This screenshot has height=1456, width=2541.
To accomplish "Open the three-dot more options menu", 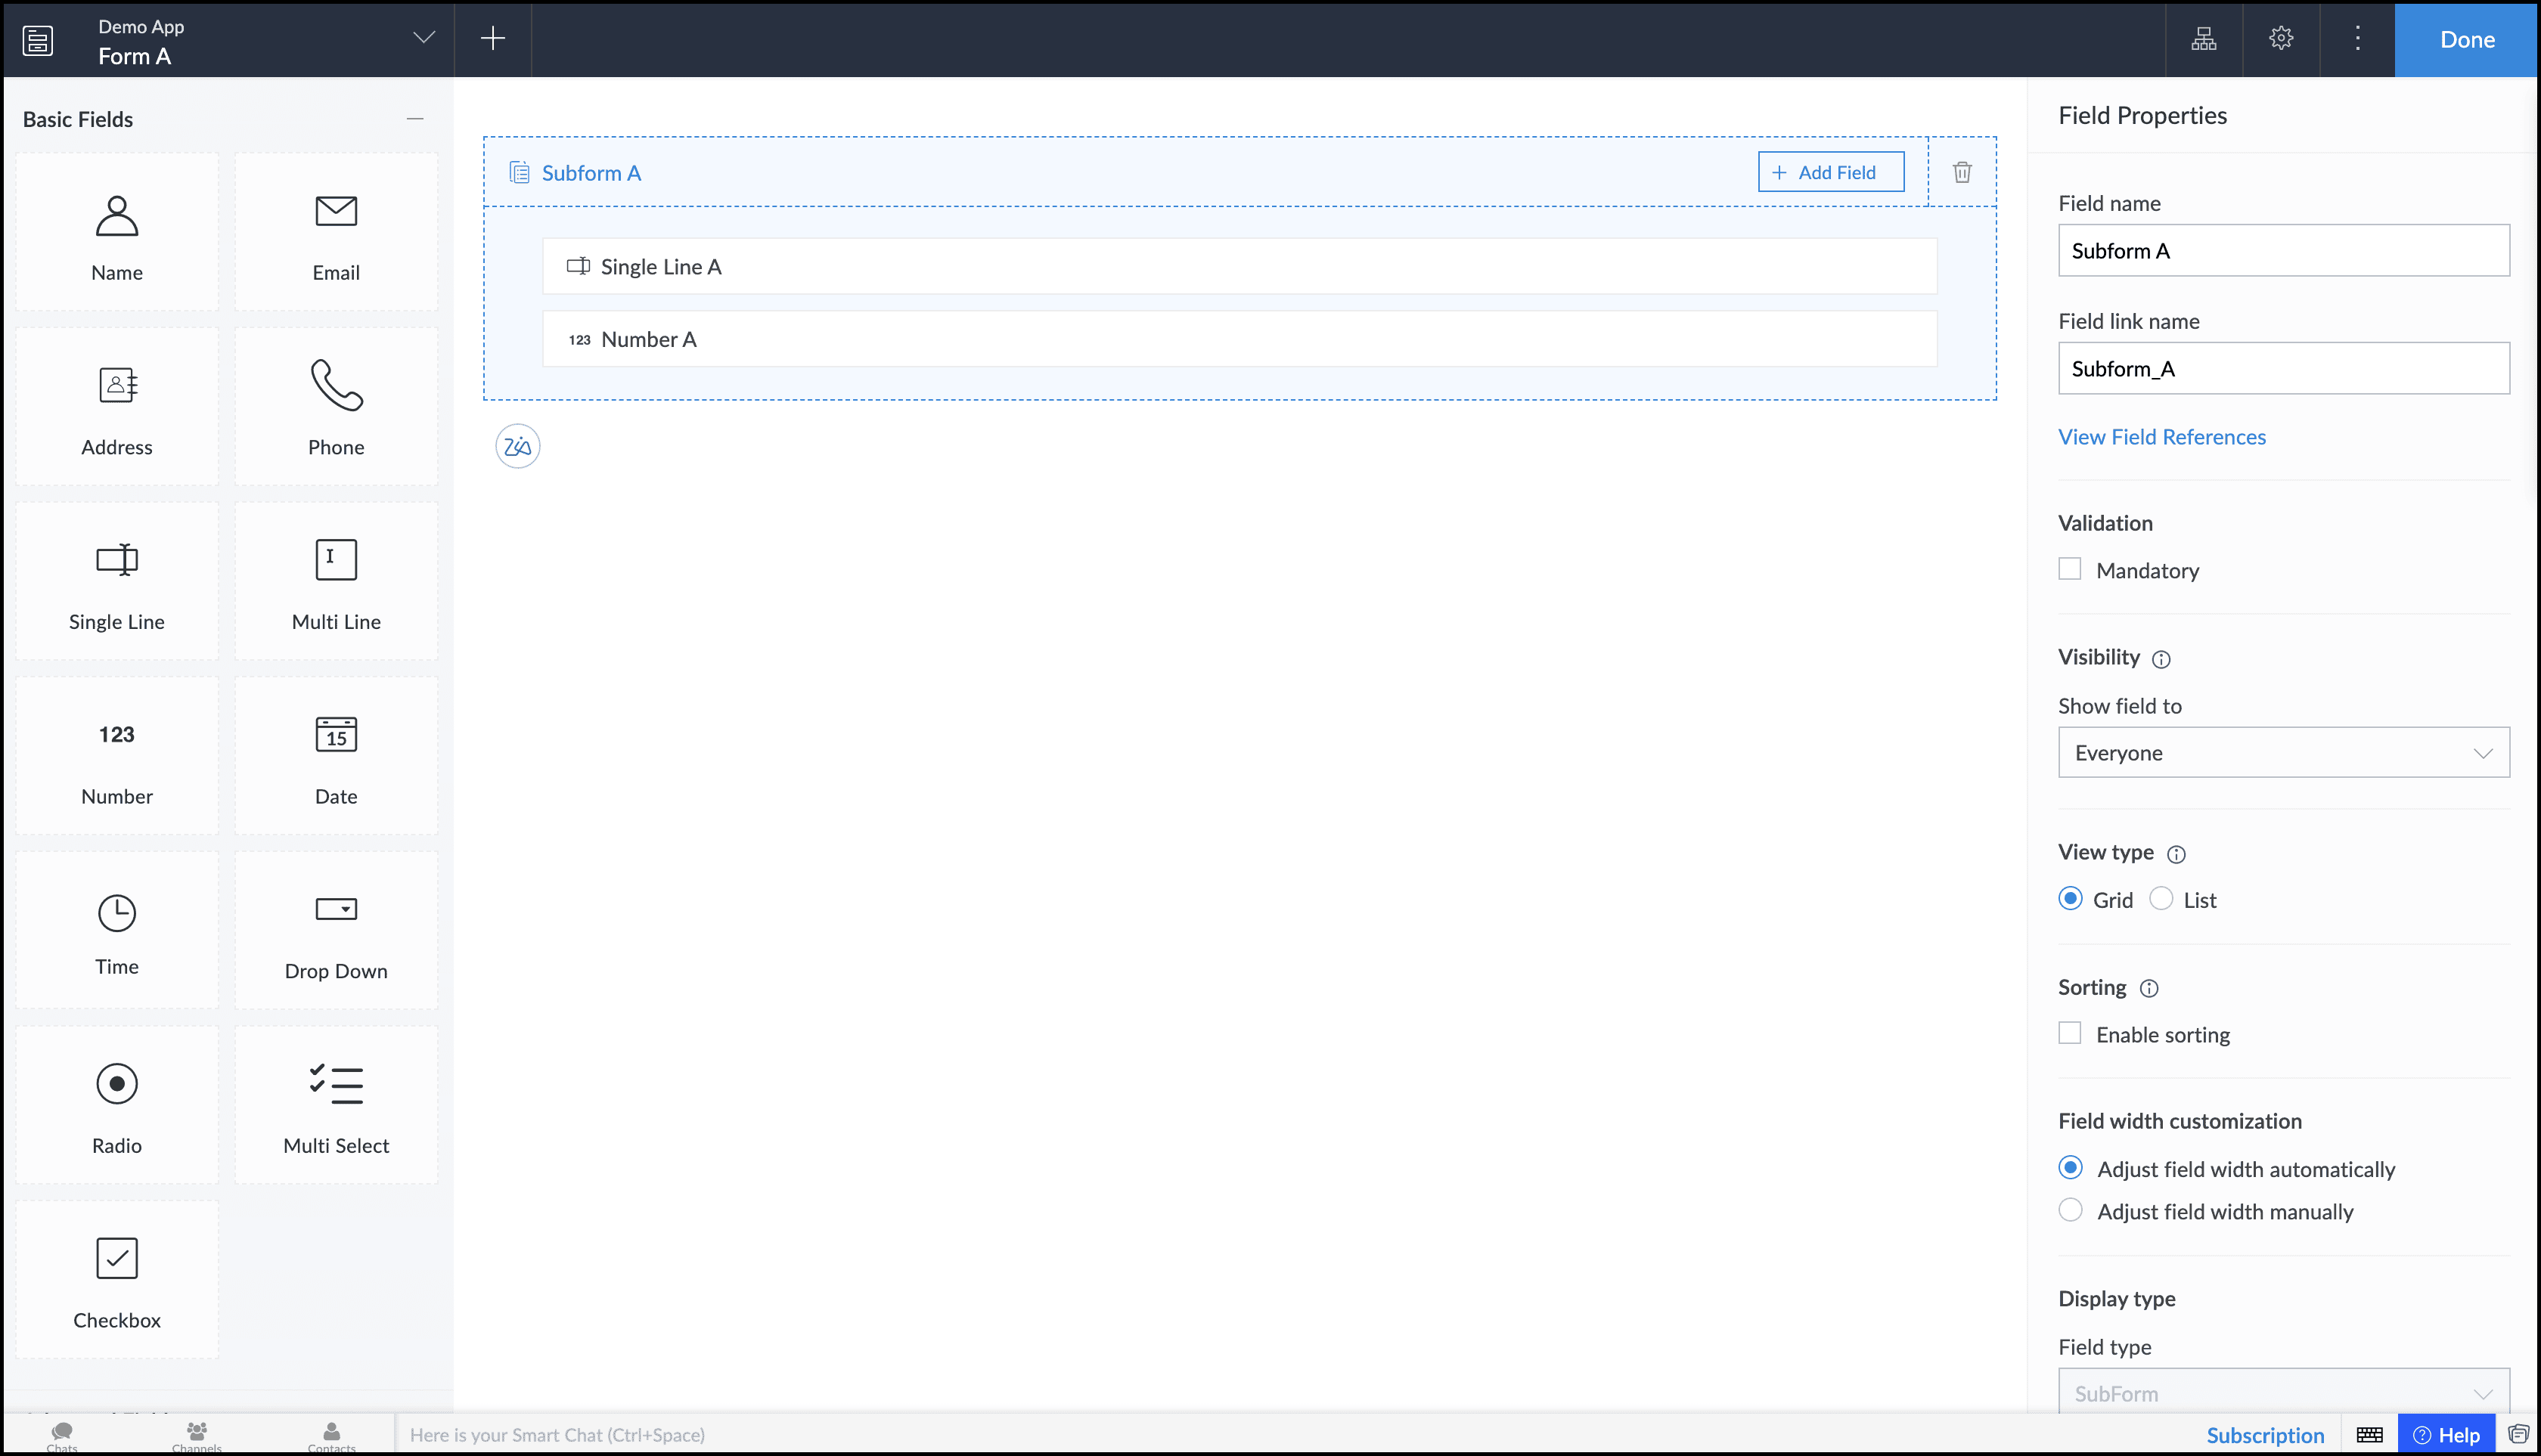I will tap(2358, 39).
